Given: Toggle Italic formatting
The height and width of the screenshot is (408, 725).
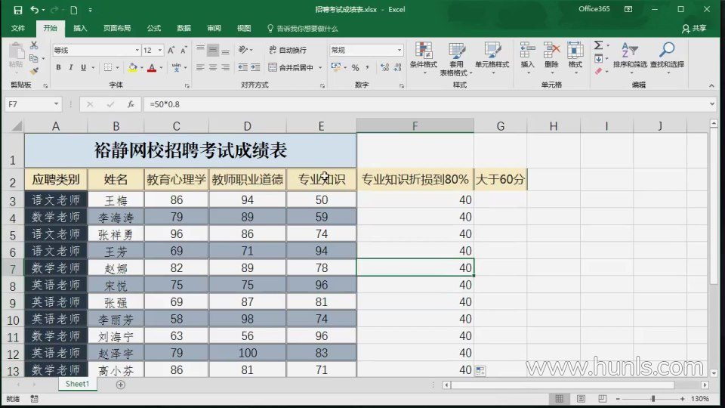Looking at the screenshot, I should [71, 67].
